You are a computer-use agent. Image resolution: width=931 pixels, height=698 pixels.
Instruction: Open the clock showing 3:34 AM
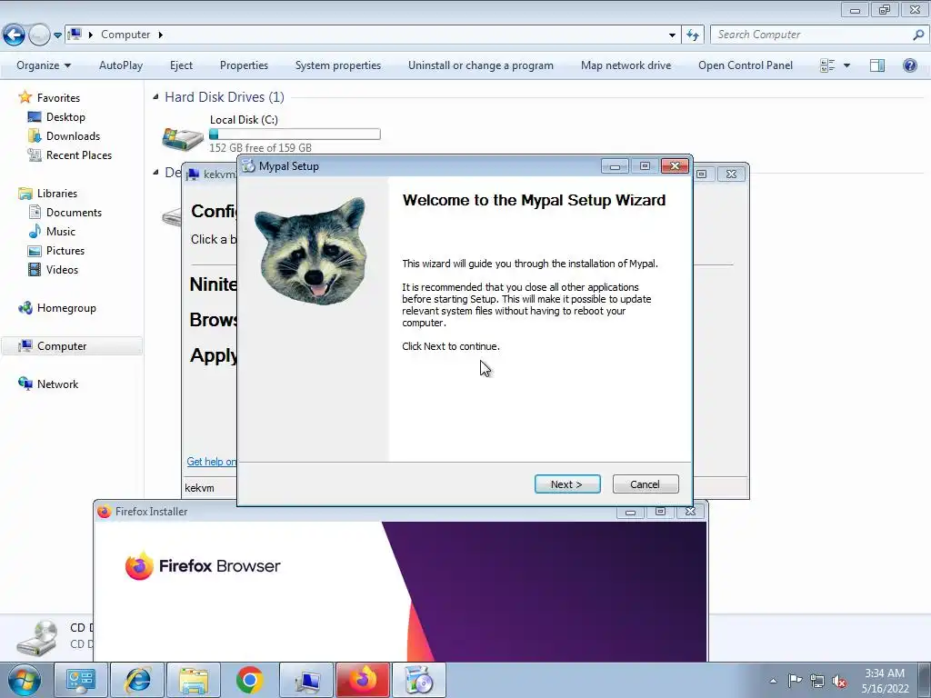(885, 681)
